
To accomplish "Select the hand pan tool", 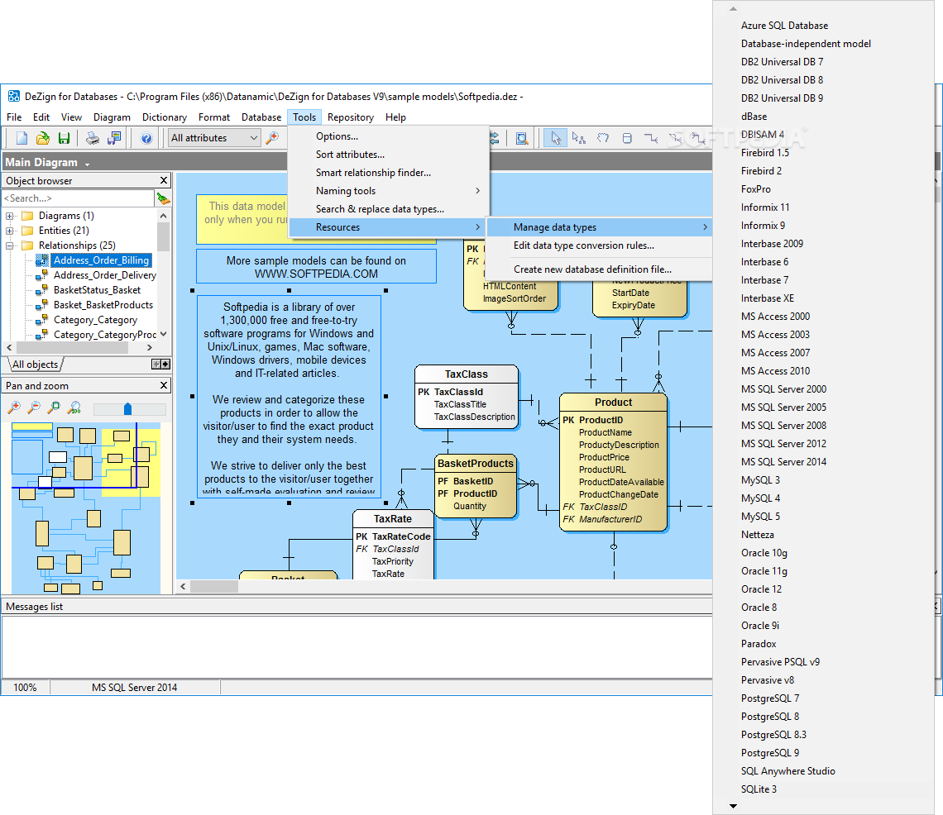I will pos(602,138).
